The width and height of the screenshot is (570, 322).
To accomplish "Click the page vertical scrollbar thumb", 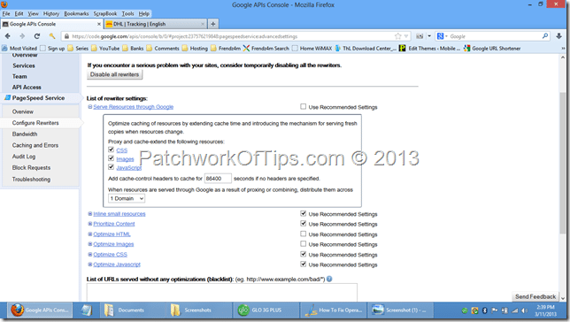I will tap(563, 164).
